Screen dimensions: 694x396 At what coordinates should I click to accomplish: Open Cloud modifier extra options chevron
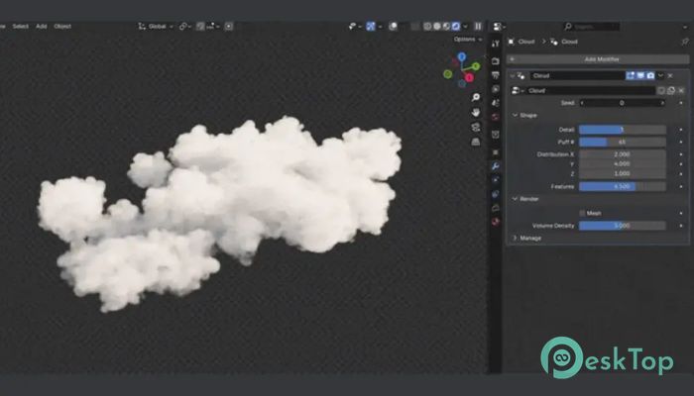[x=661, y=75]
